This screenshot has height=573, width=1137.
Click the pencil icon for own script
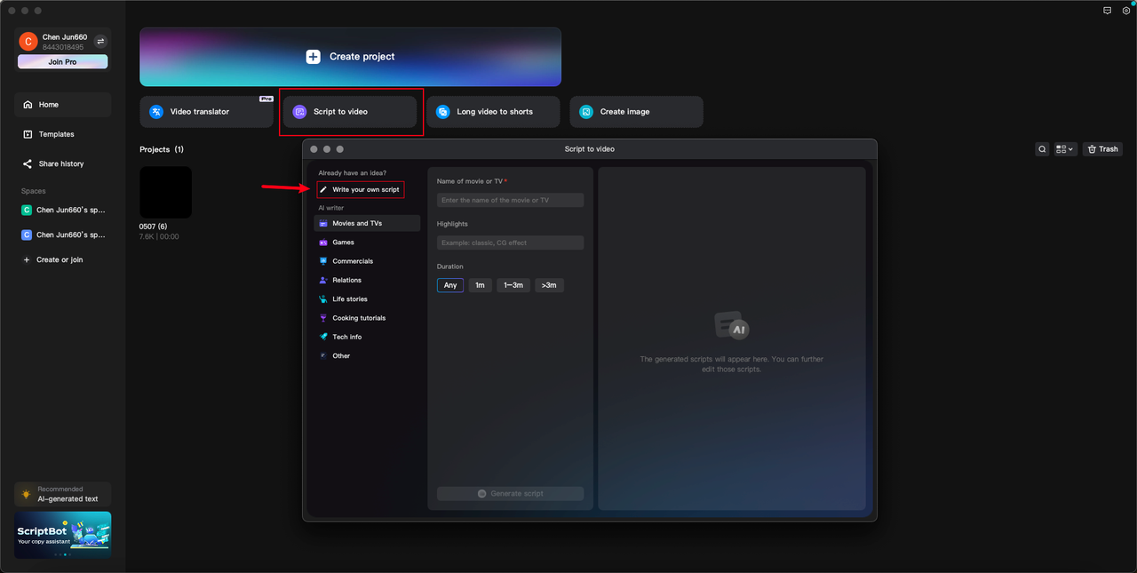323,189
